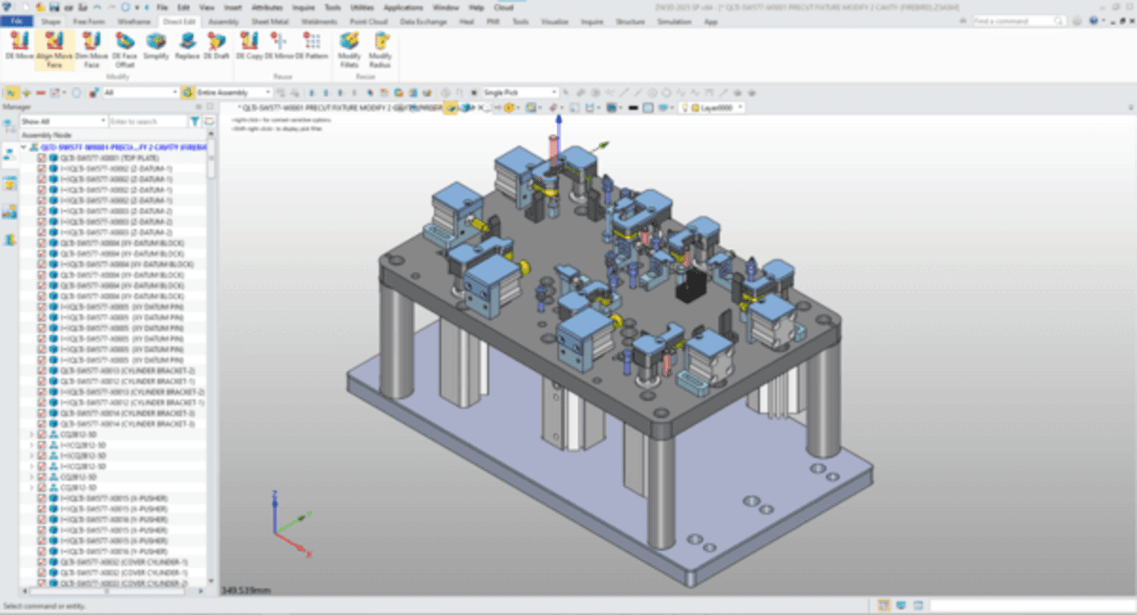
Task: Open the Single Pick dropdown
Action: click(x=554, y=92)
